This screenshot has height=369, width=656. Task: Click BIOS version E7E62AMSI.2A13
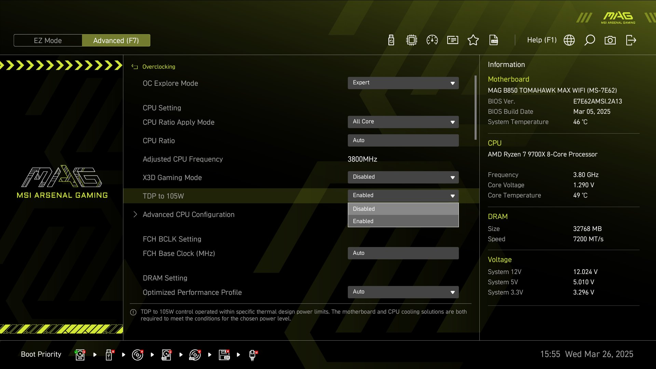pos(598,101)
